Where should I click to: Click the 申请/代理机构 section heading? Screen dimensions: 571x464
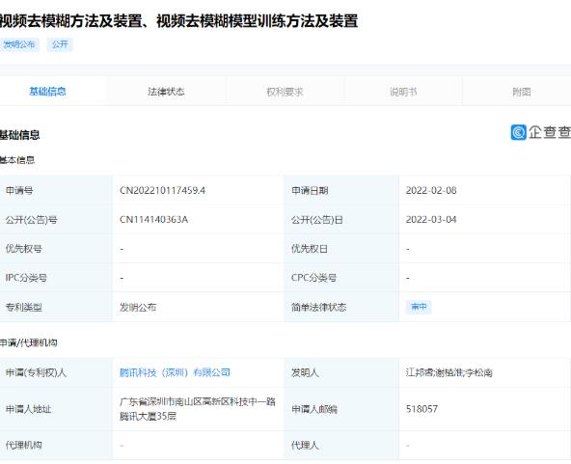[28, 342]
